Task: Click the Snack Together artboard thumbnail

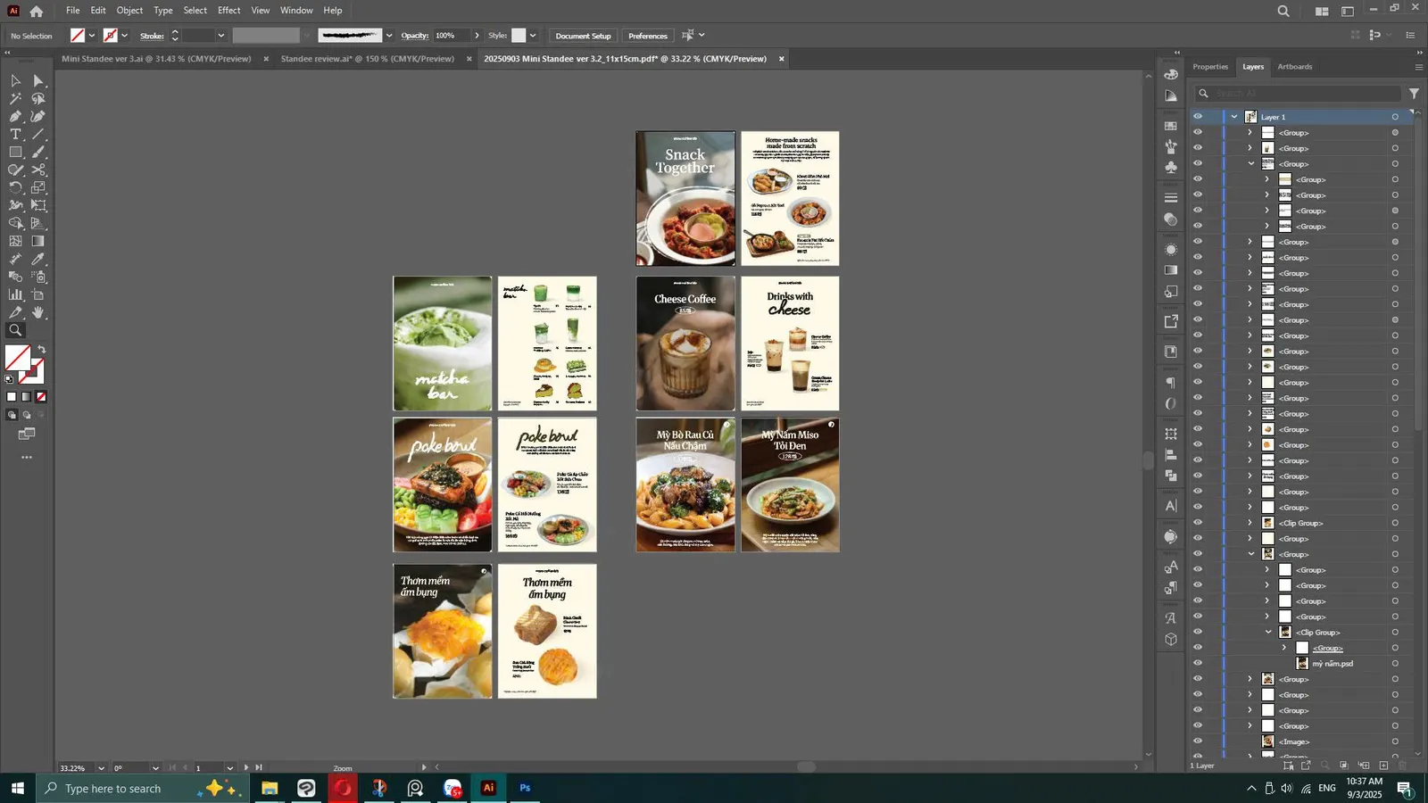Action: pyautogui.click(x=685, y=198)
